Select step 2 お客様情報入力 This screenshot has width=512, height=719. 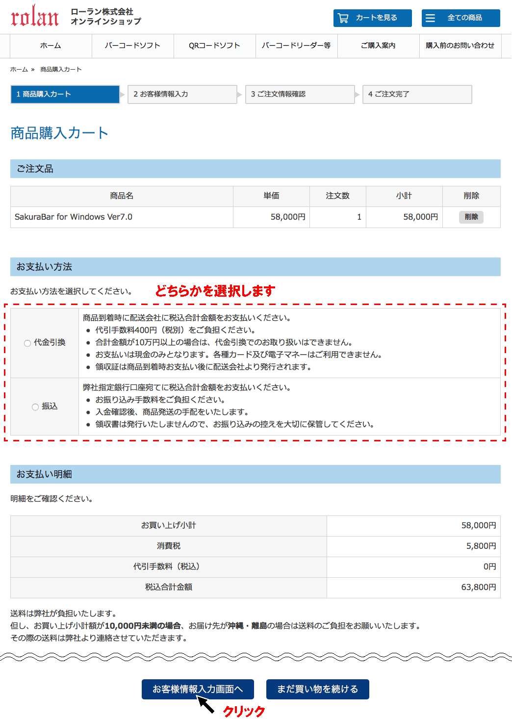[182, 94]
